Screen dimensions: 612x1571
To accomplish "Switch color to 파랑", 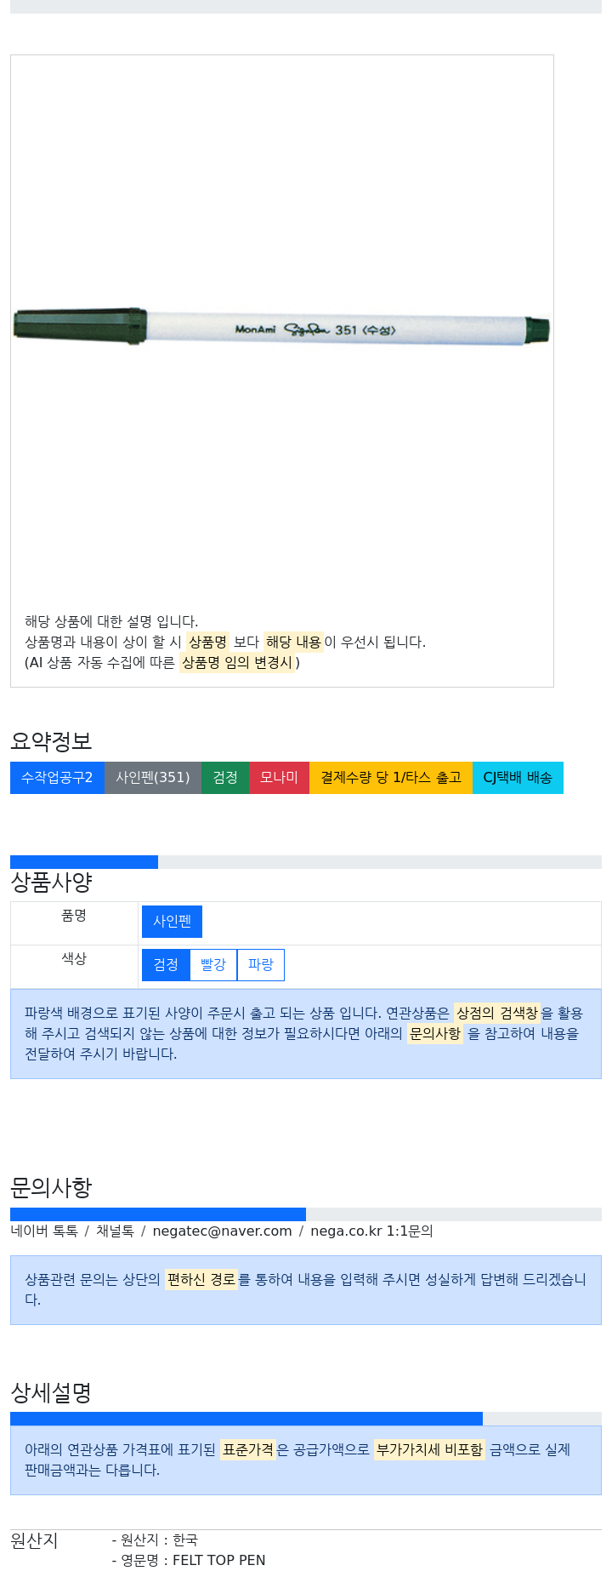I will point(261,965).
